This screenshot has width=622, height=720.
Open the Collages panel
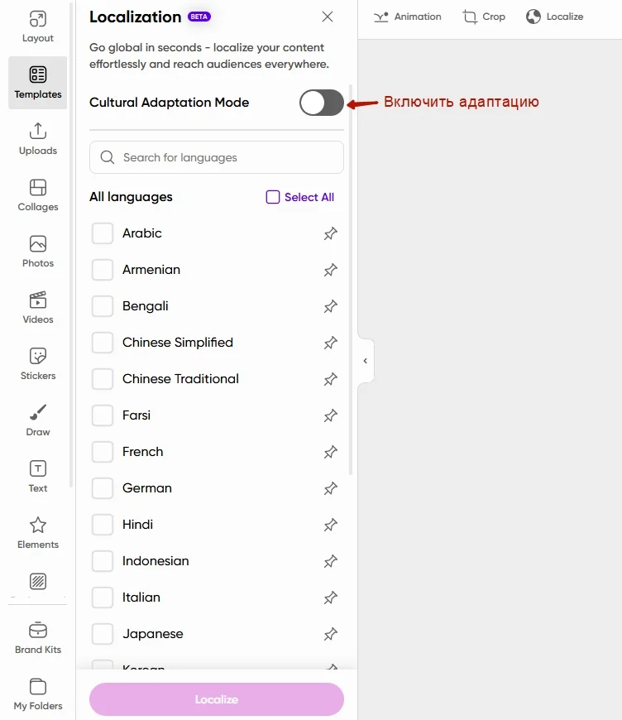coord(37,195)
